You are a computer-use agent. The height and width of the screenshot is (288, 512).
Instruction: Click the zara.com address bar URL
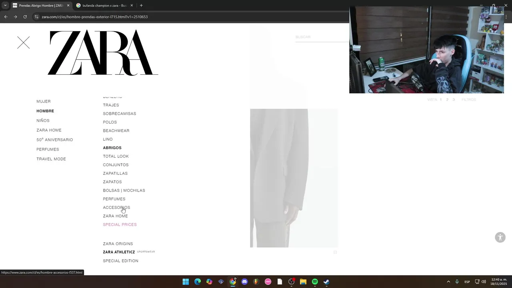(x=95, y=17)
